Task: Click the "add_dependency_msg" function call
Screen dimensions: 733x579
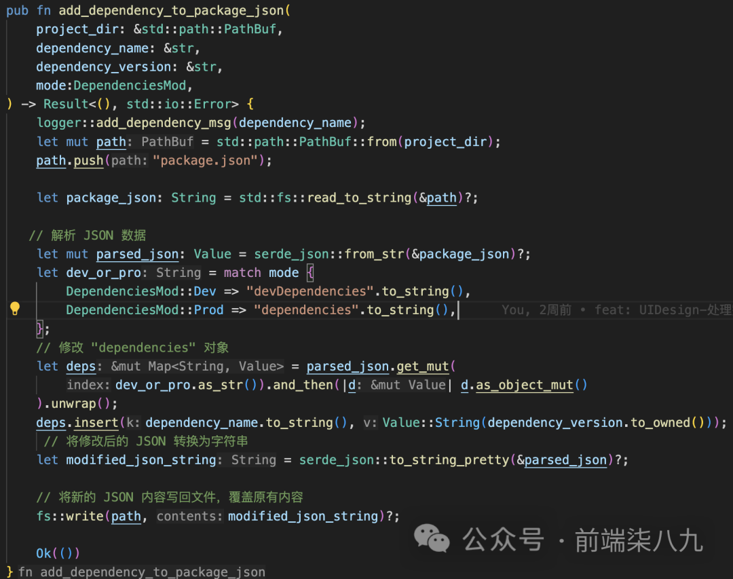Action: point(164,123)
